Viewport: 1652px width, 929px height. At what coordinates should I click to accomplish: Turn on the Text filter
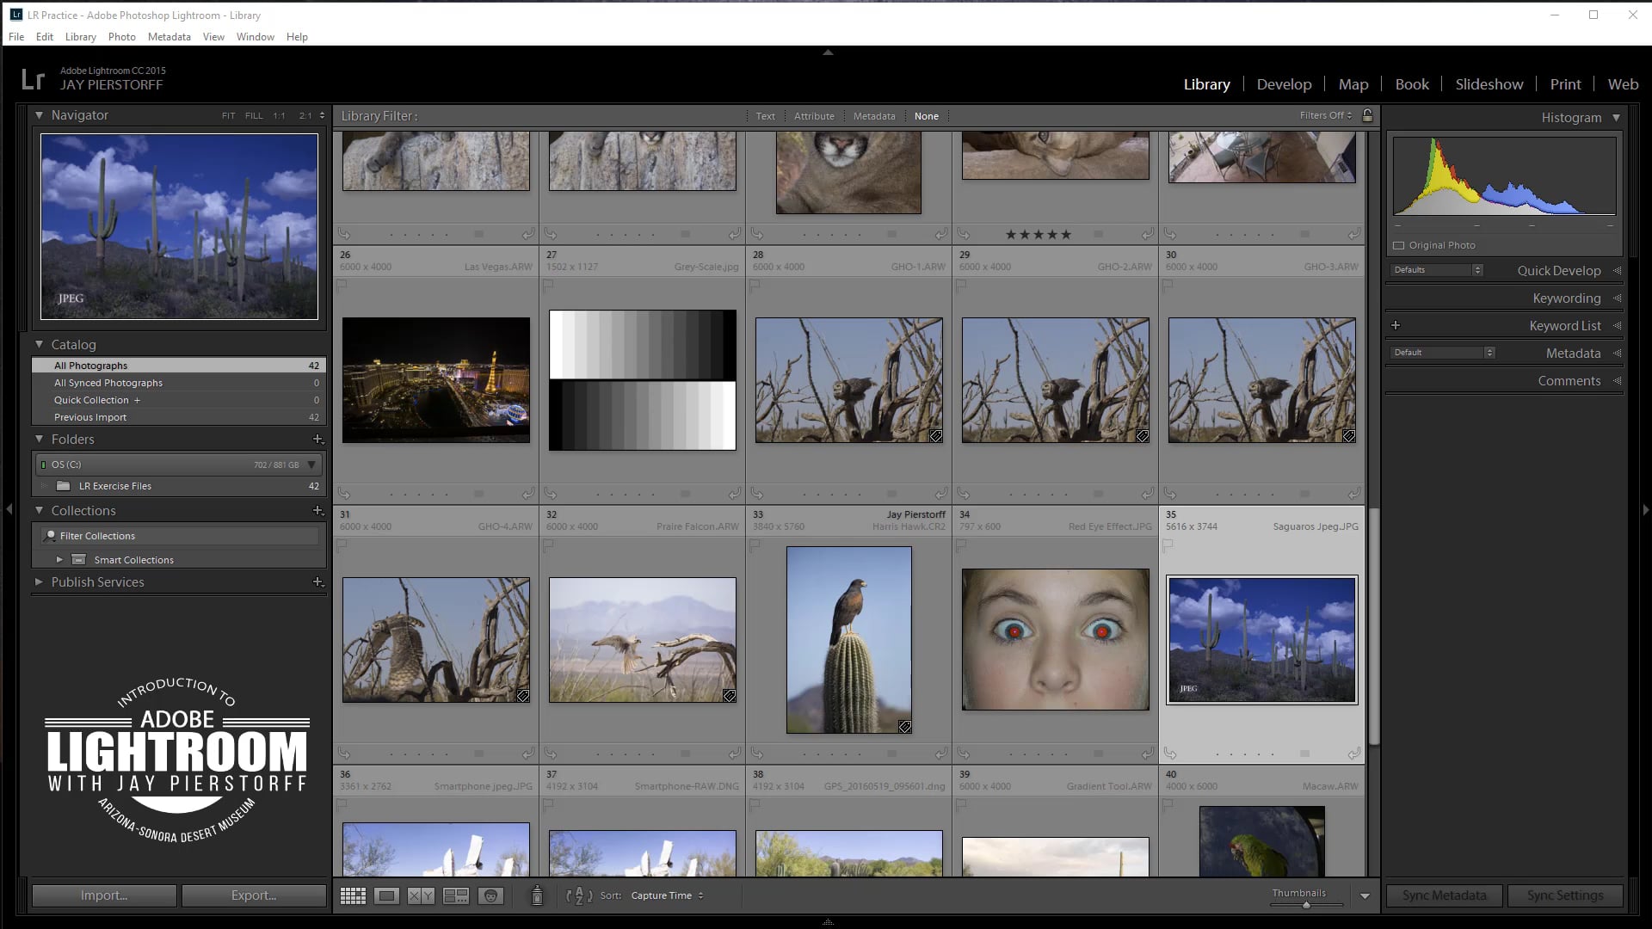pyautogui.click(x=765, y=115)
